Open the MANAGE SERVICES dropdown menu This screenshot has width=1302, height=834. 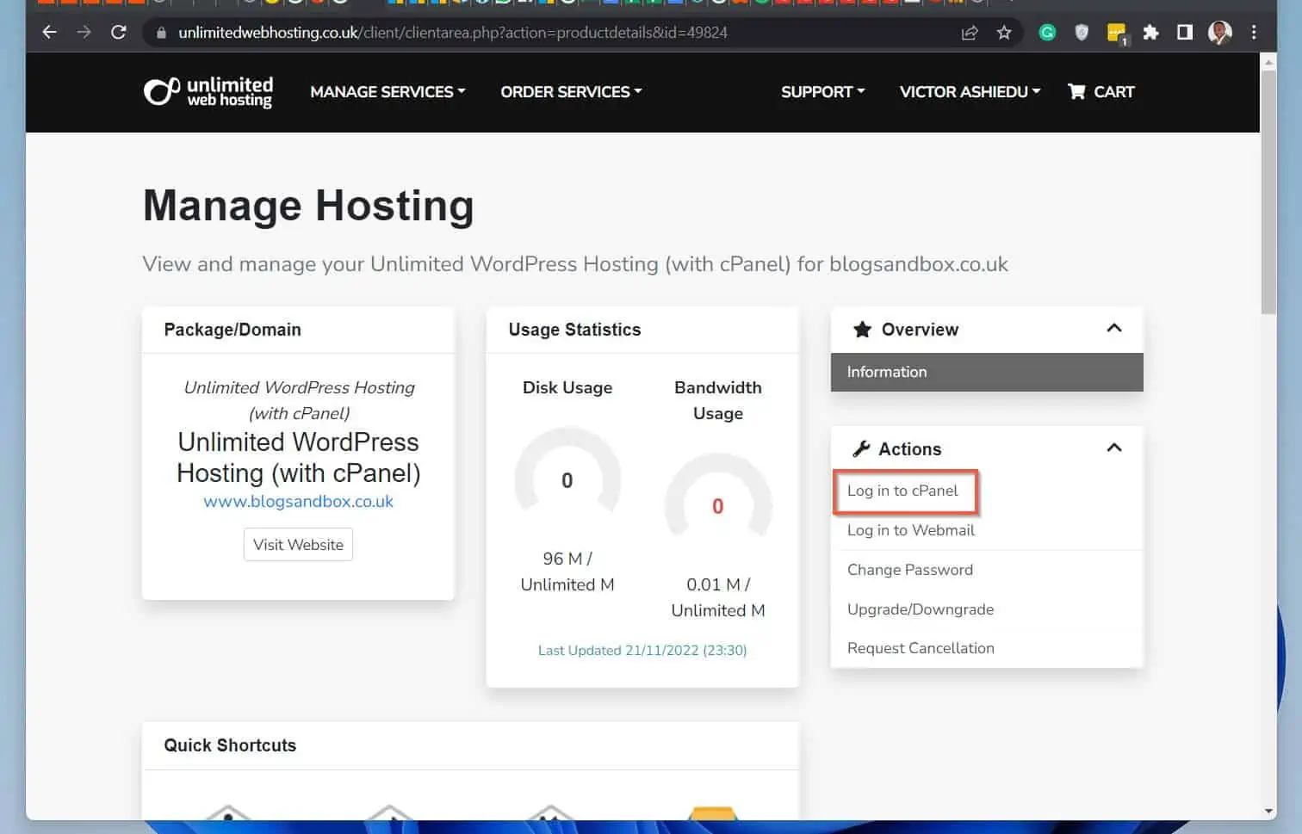(x=387, y=91)
